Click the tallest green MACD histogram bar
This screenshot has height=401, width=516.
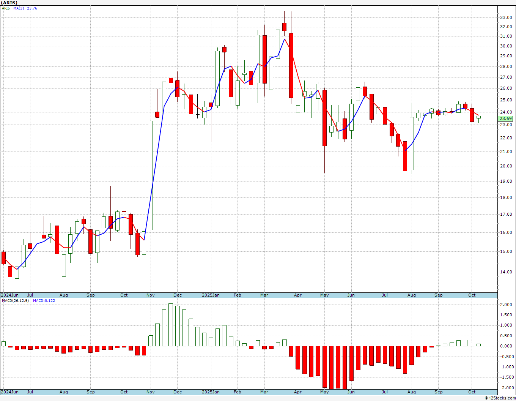pyautogui.click(x=171, y=325)
